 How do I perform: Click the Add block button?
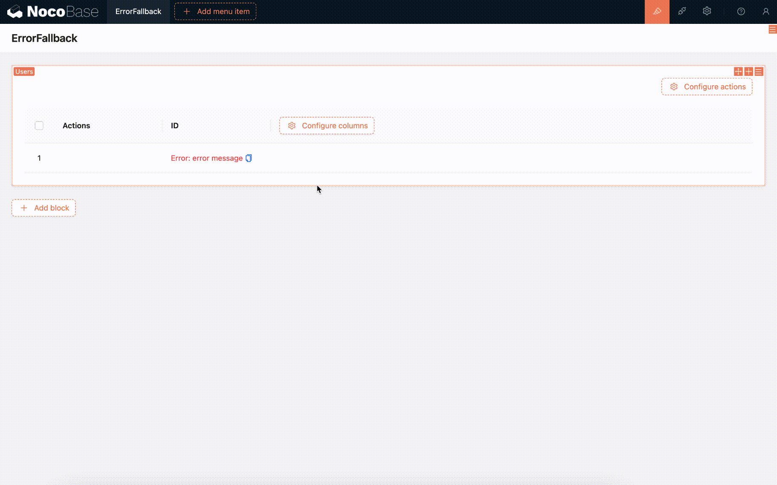click(43, 208)
